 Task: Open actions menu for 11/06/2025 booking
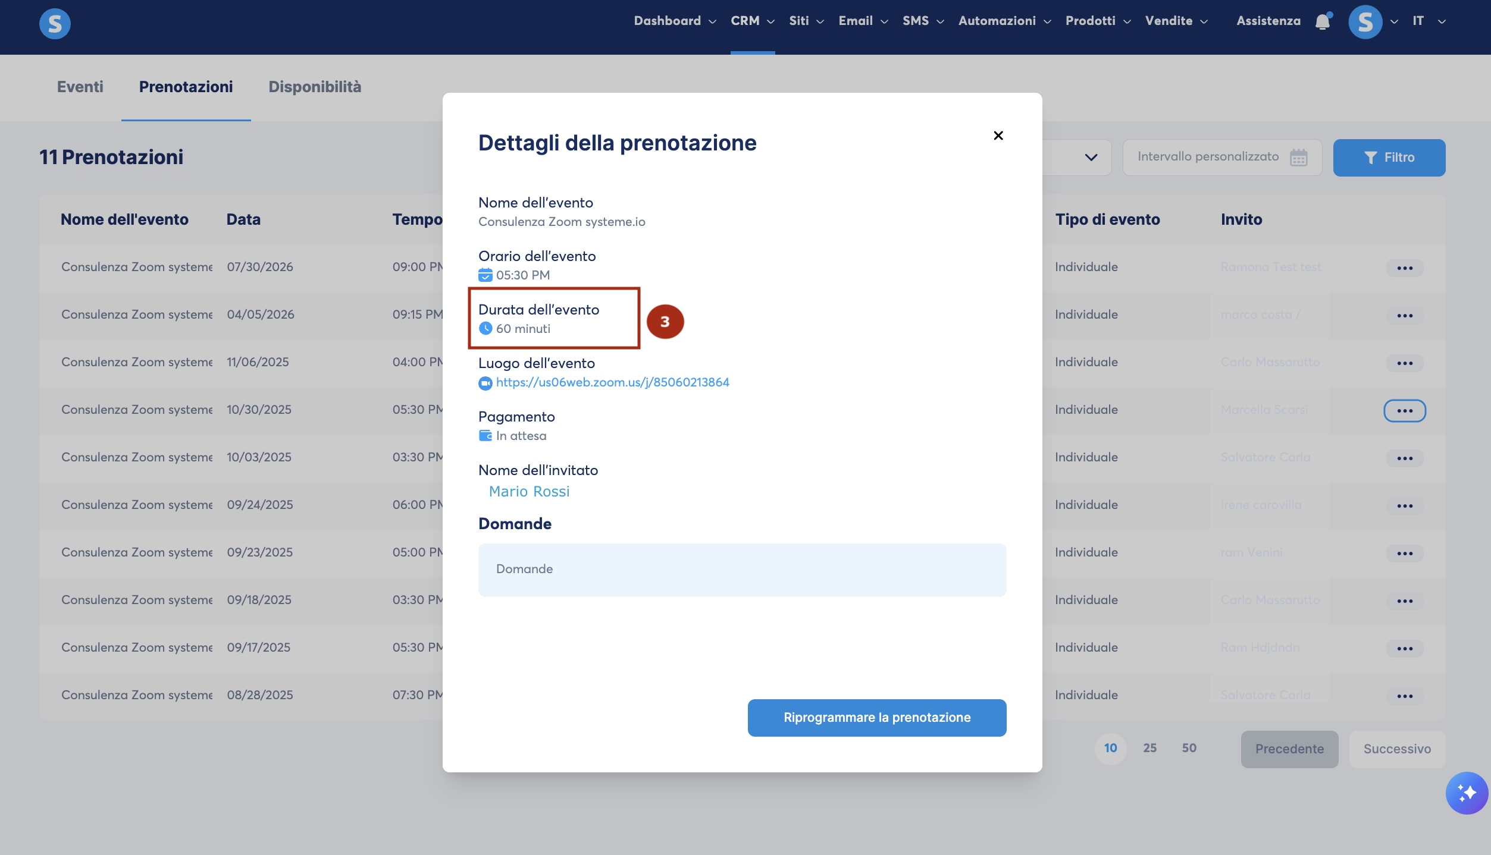point(1405,363)
